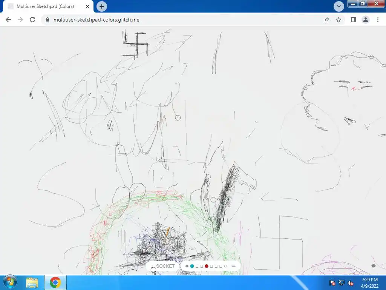386x290 pixels.
Task: Click the SOCKET button
Action: tap(162, 266)
